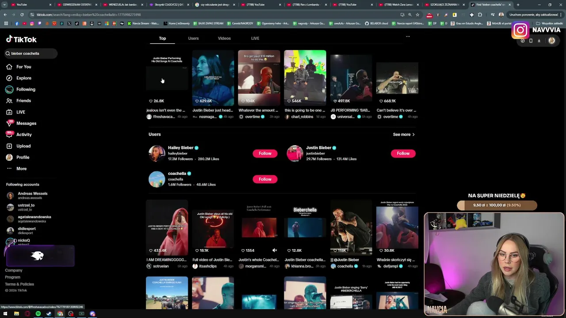Viewport: 566px width, 318px height.
Task: Open Discord from the taskbar
Action: tap(92, 314)
